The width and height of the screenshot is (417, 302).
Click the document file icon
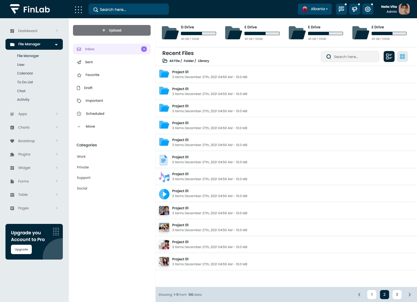[163, 160]
